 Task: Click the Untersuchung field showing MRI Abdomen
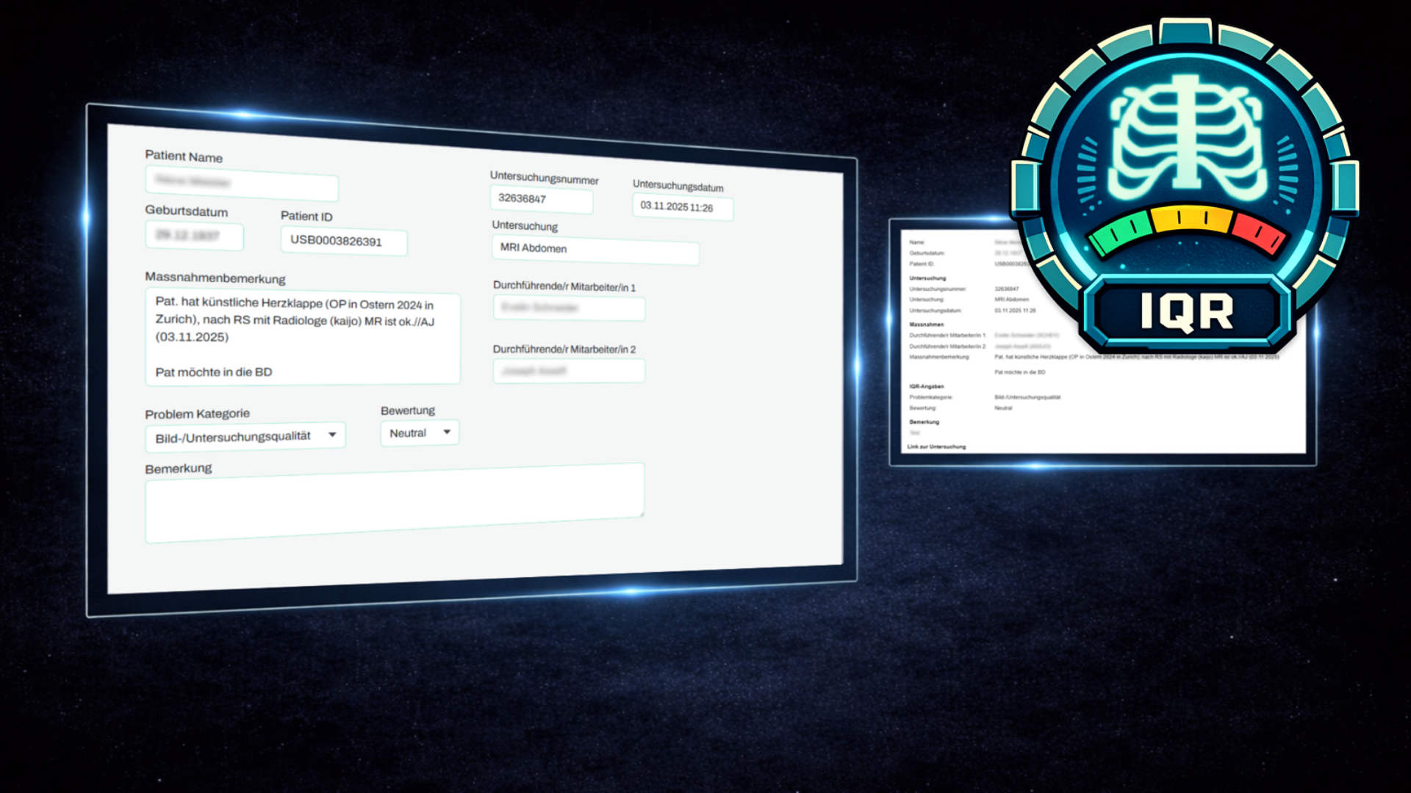tap(595, 250)
